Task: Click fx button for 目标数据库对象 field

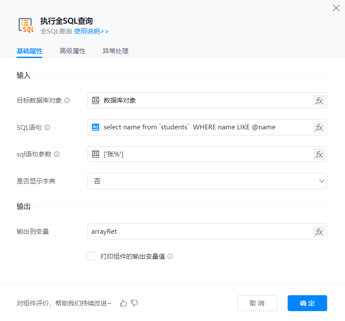Action: [x=319, y=101]
